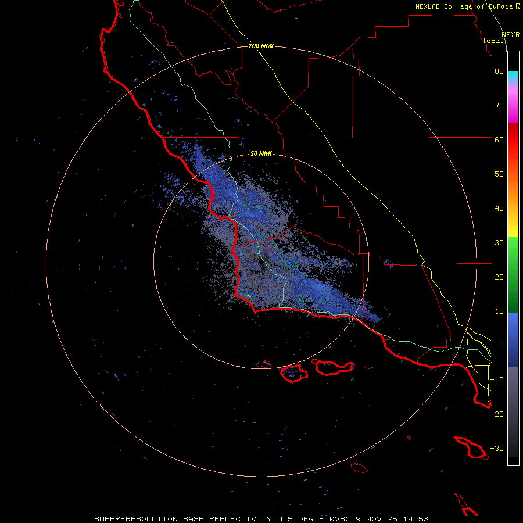Click the 100 NMI range ring label
This screenshot has height=523, width=523.
coord(261,46)
